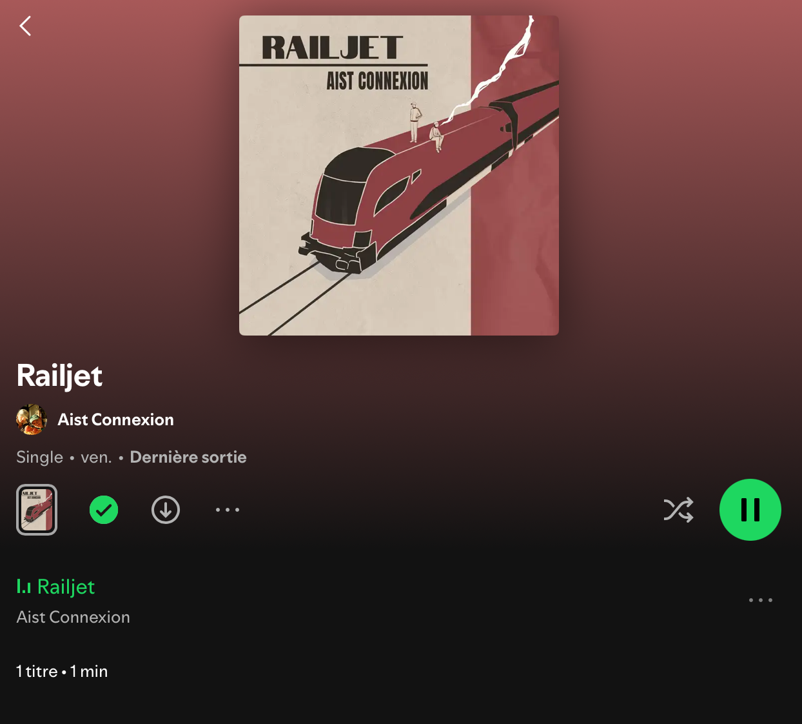802x724 pixels.
Task: Click the Single type label
Action: click(40, 457)
